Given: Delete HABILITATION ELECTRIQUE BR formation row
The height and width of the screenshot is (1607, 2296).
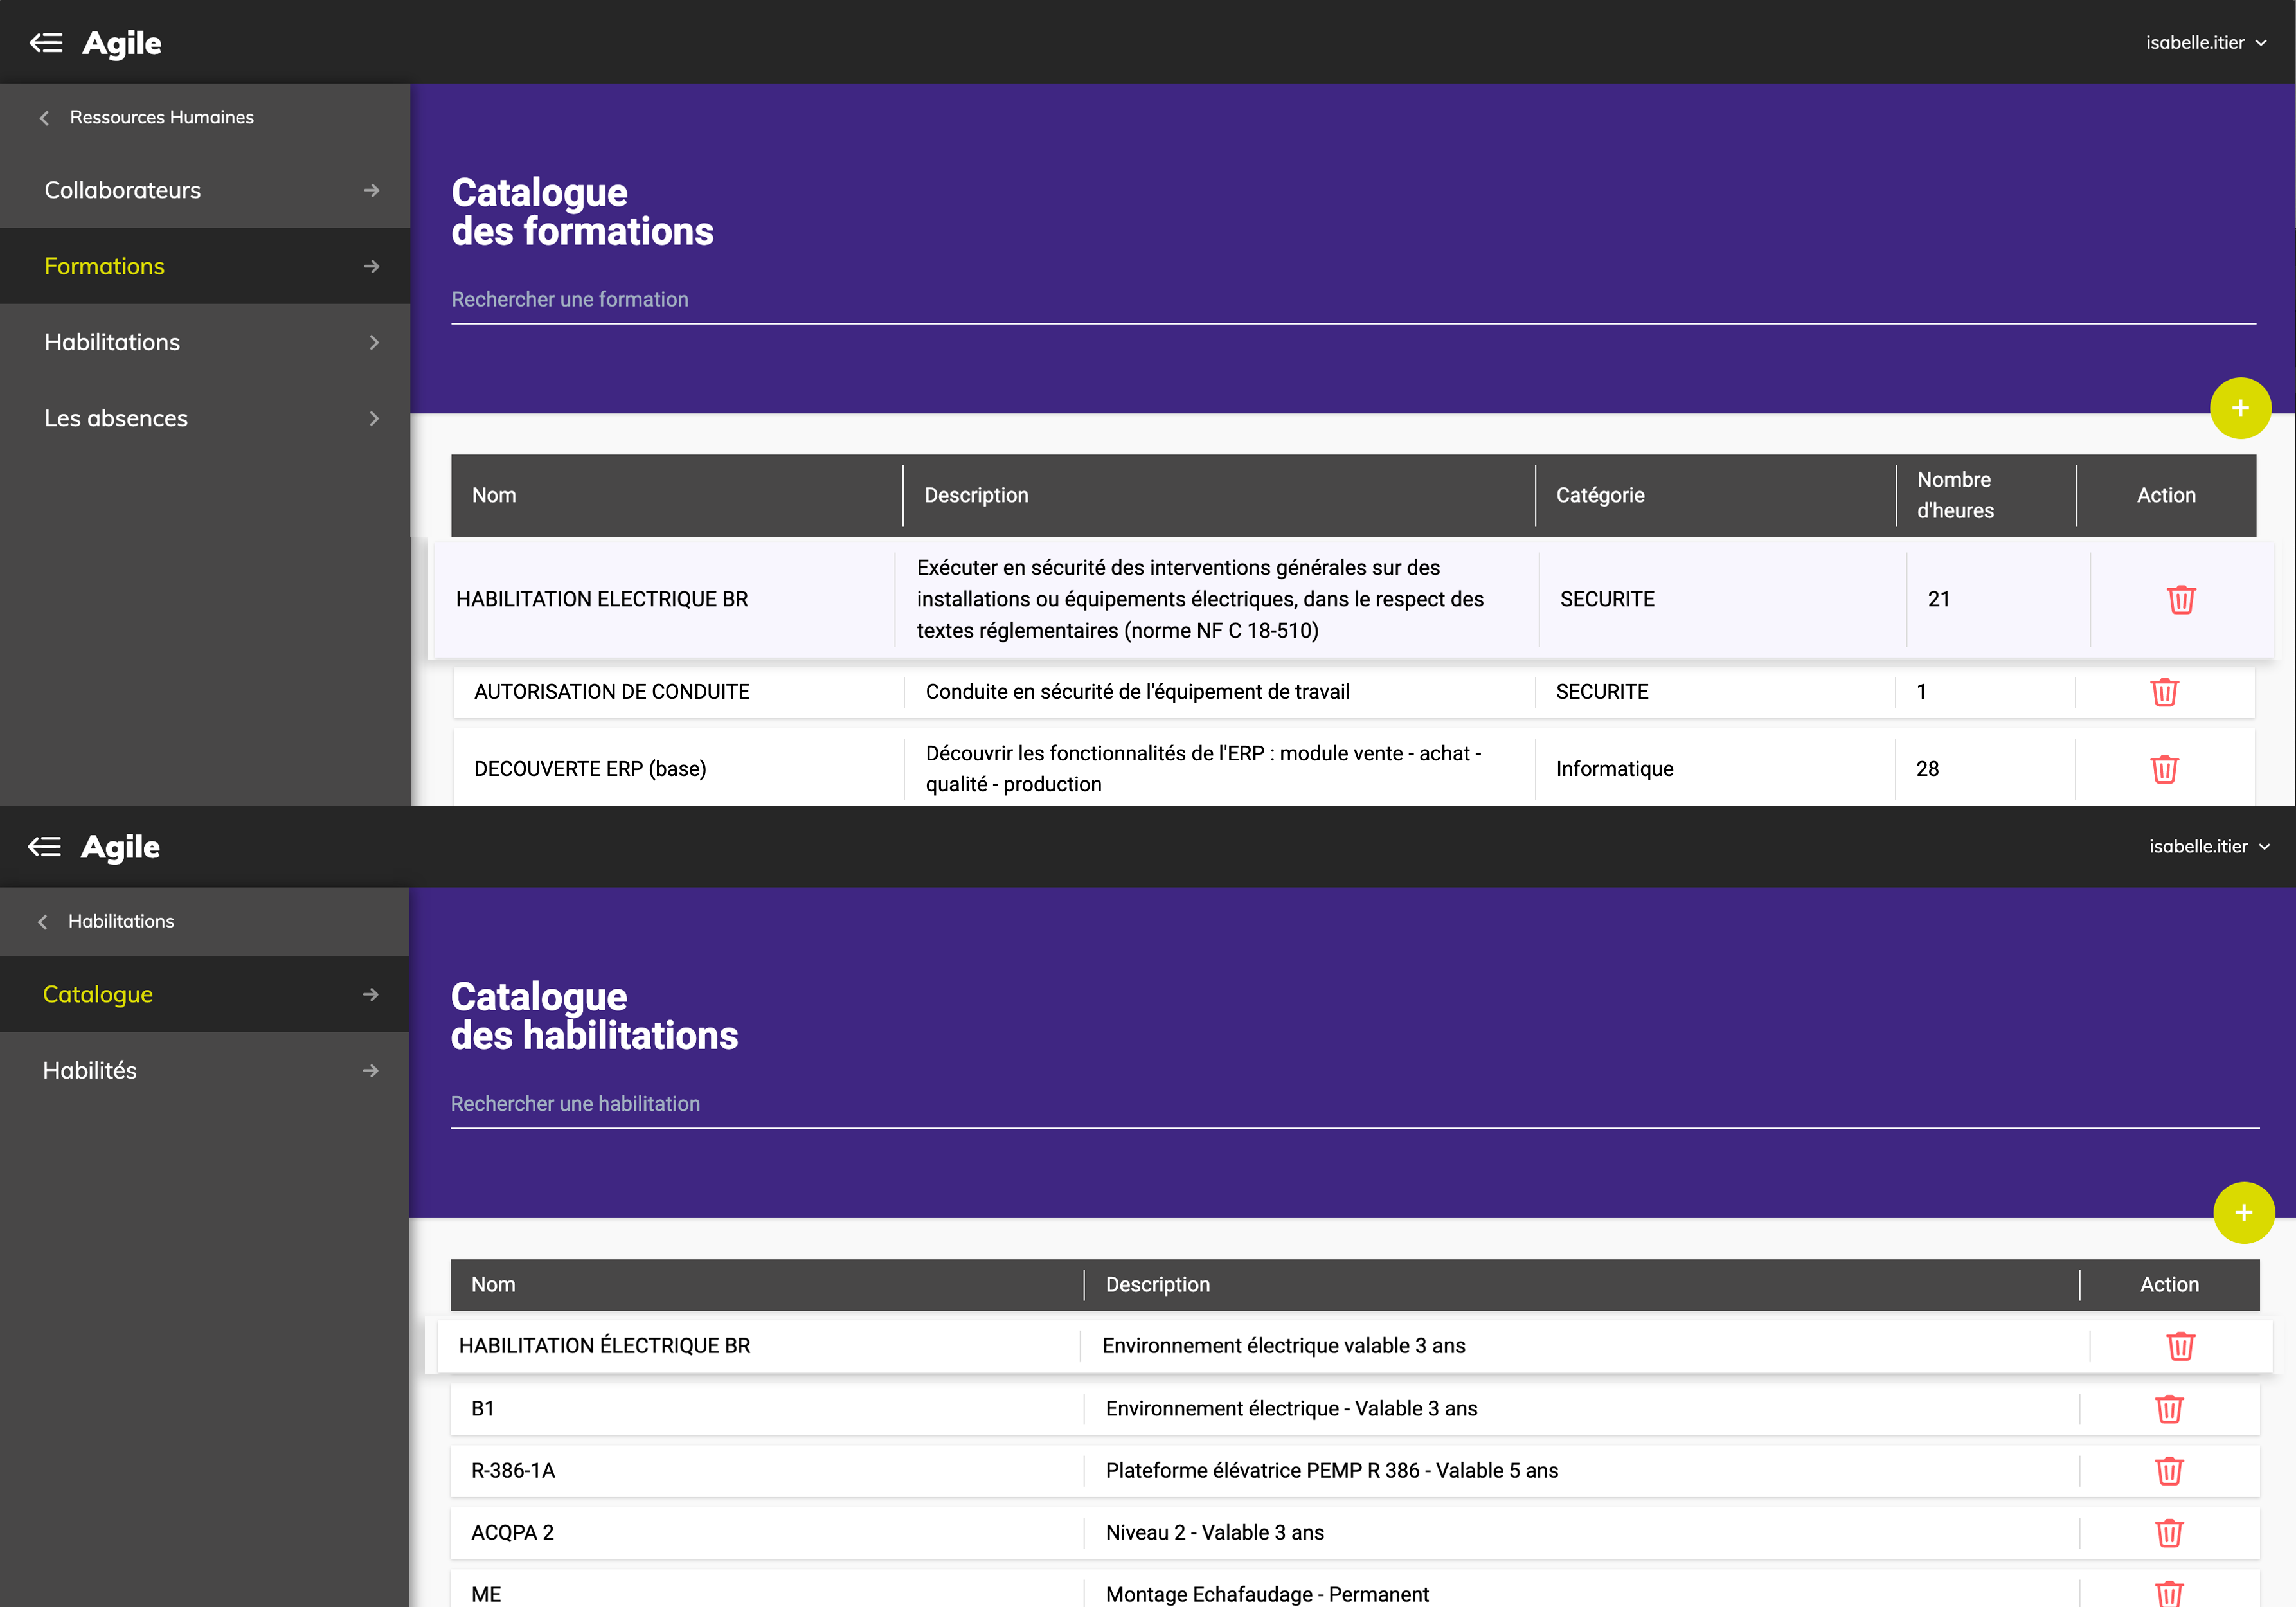Looking at the screenshot, I should 2181,599.
